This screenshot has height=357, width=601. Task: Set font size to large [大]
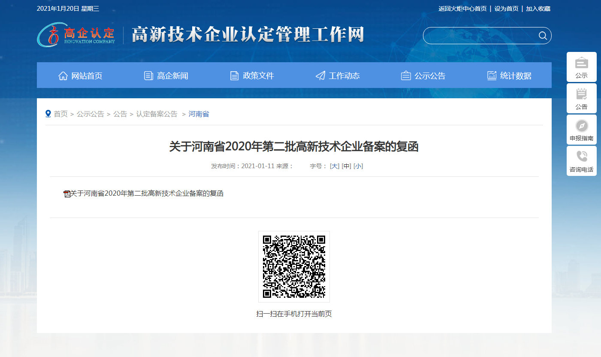(334, 166)
